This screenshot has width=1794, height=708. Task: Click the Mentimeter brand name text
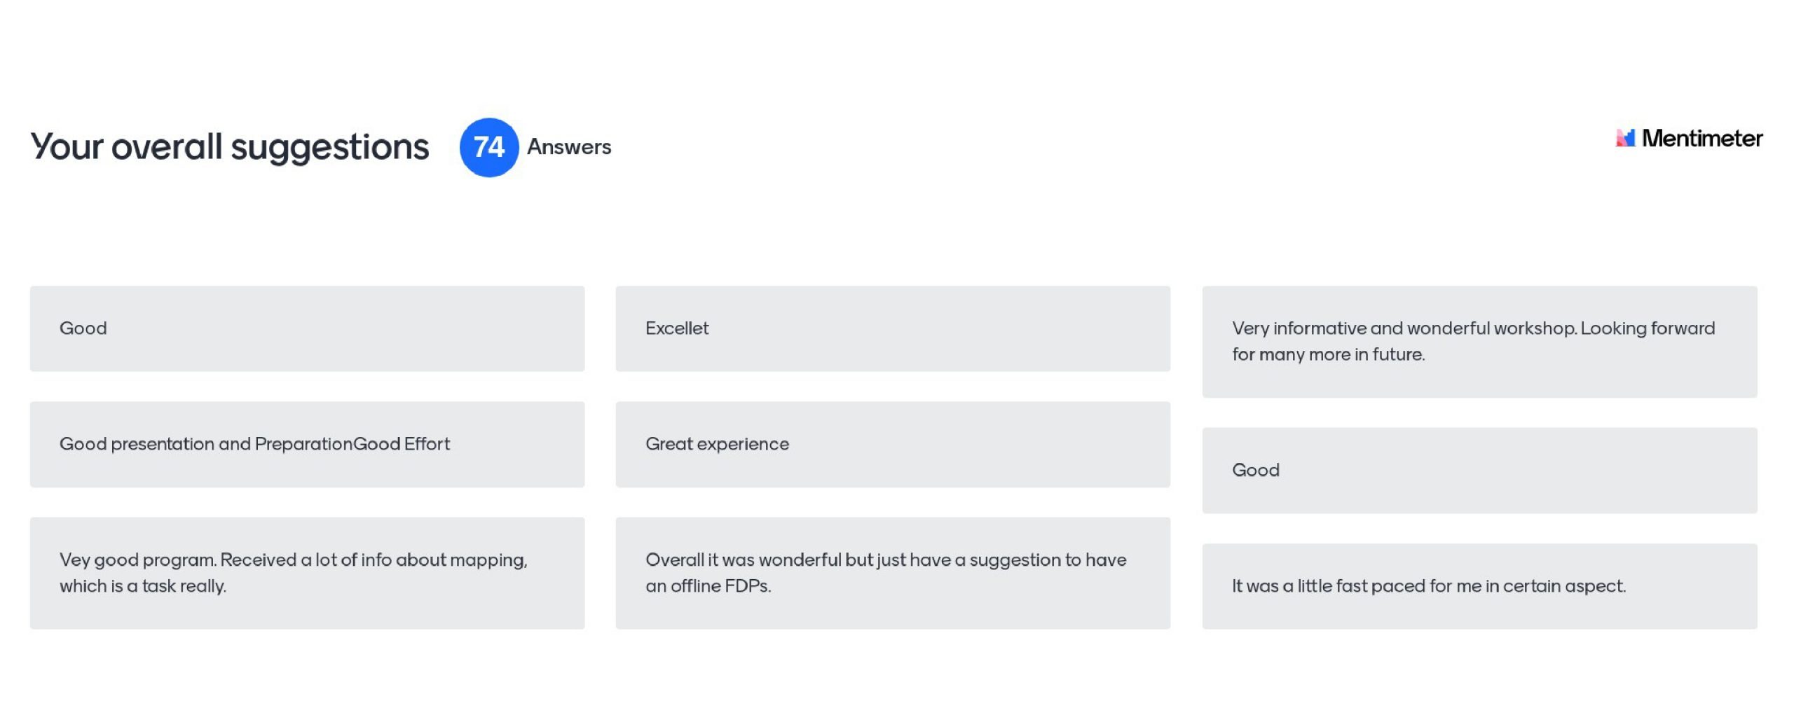click(x=1702, y=139)
